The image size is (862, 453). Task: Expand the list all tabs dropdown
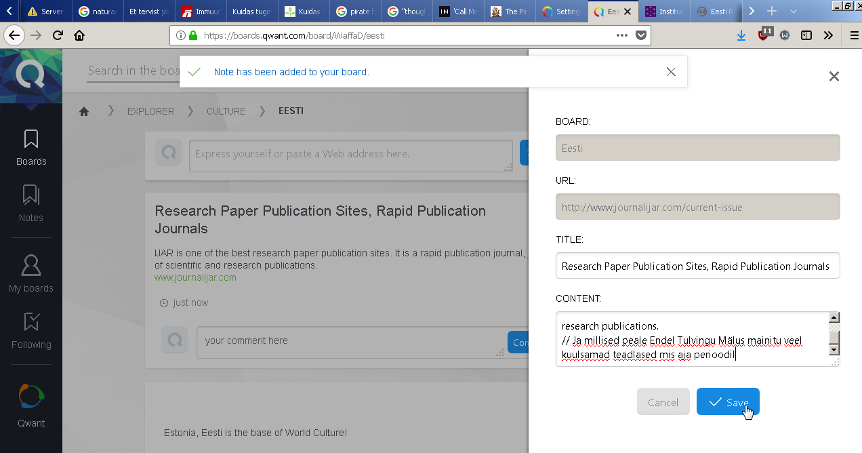[794, 12]
